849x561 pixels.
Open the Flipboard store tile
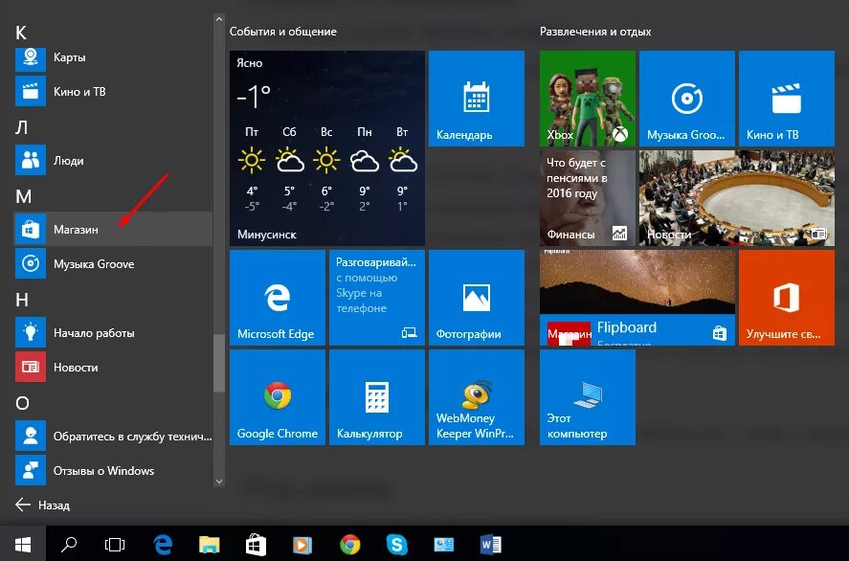(x=637, y=298)
